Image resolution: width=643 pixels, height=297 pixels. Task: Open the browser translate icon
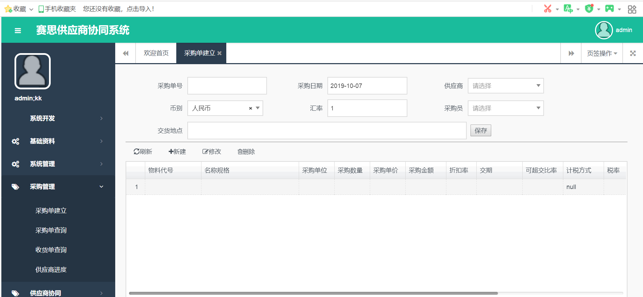point(568,9)
